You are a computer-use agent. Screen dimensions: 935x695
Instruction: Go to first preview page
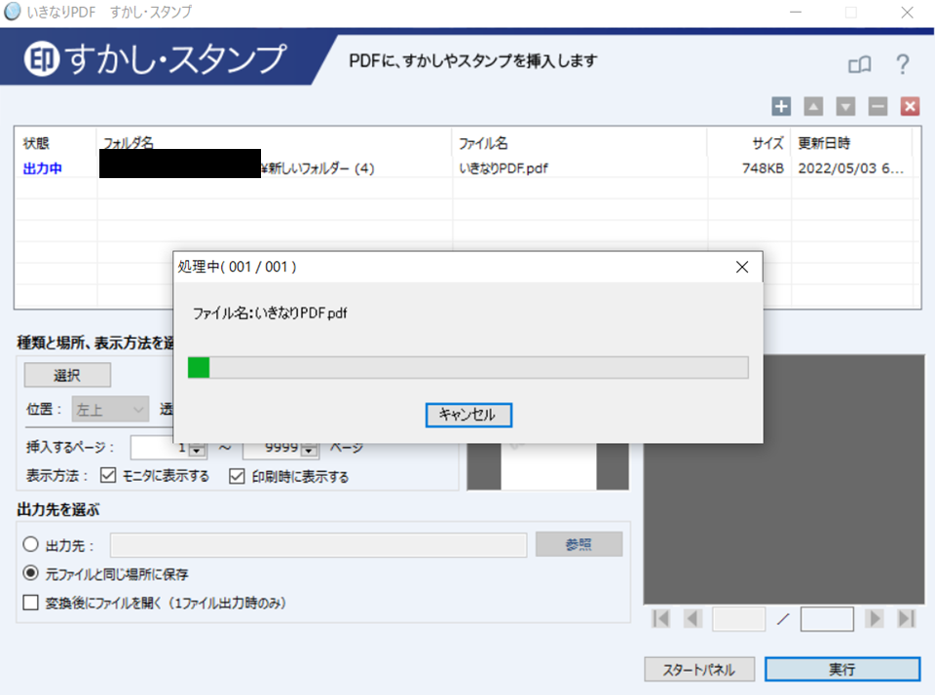pyautogui.click(x=660, y=618)
